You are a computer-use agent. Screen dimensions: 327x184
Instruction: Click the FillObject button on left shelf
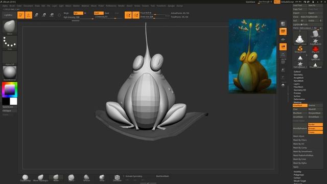[x=10, y=111]
